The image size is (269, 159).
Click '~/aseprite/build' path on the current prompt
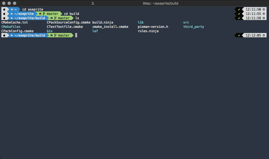pos(30,35)
